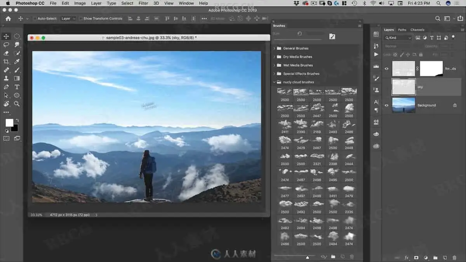Screen dimensions: 466x262
Task: Select the Lasso tool
Action: (x=6, y=45)
